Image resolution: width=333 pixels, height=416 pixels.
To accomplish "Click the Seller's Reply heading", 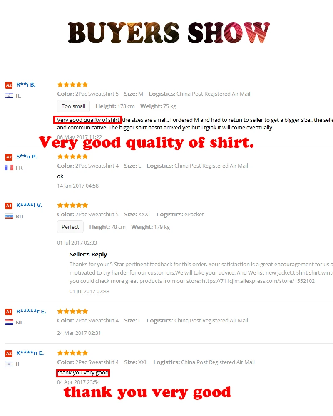I will click(x=88, y=254).
